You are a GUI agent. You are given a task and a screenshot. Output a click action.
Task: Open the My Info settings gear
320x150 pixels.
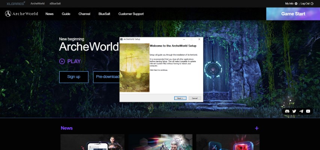(x=296, y=3)
